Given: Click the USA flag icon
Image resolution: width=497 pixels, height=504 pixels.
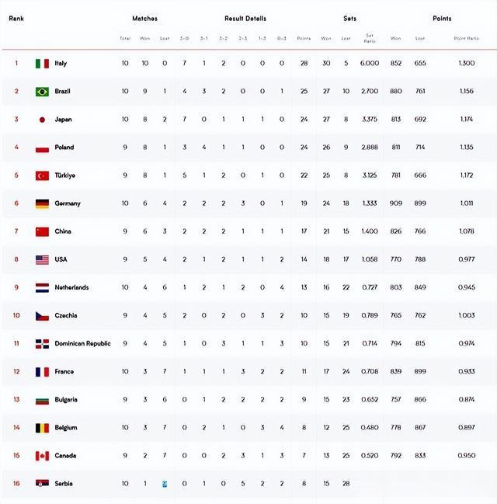Looking at the screenshot, I should tap(42, 259).
